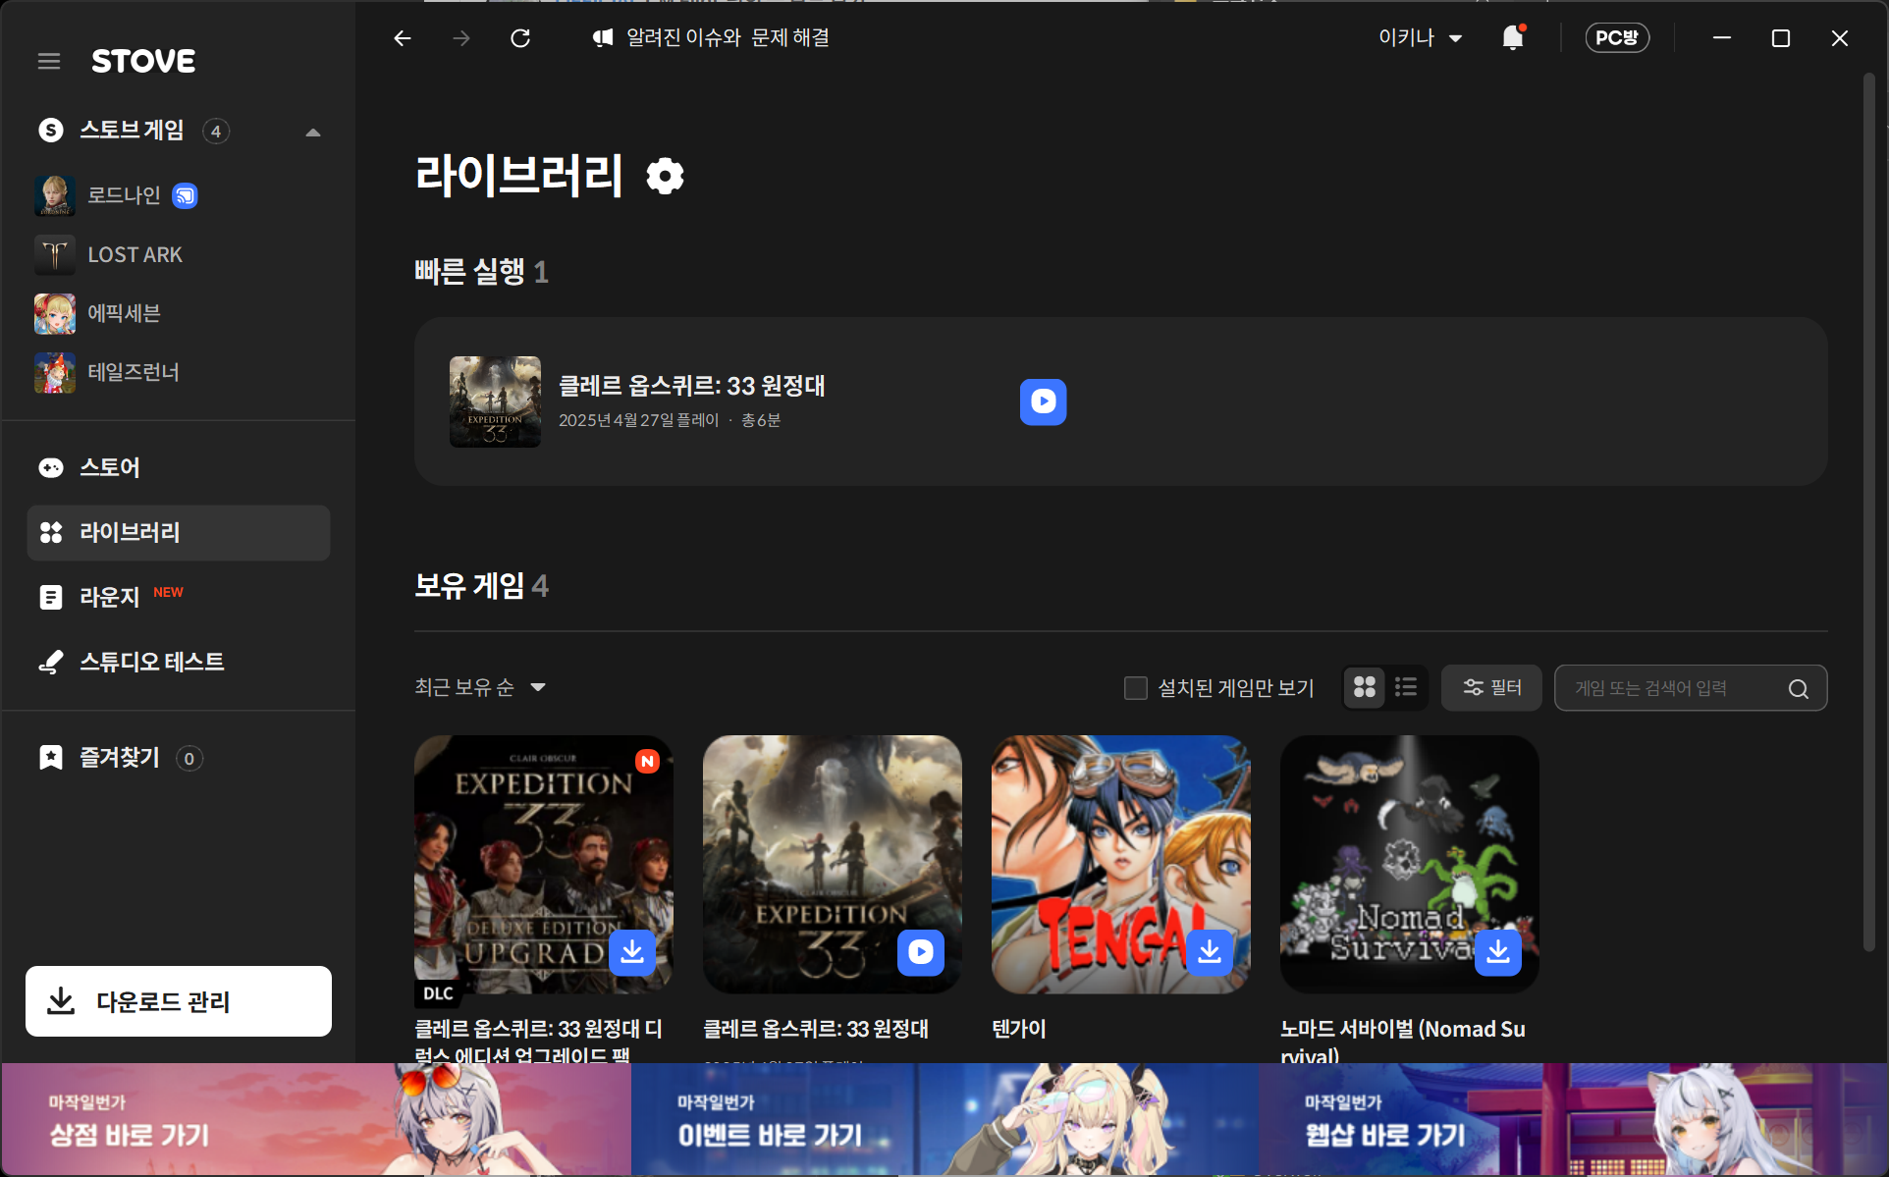Open the 스튜디오 테스트 menu
Screen dimensions: 1889x1177
179,662
